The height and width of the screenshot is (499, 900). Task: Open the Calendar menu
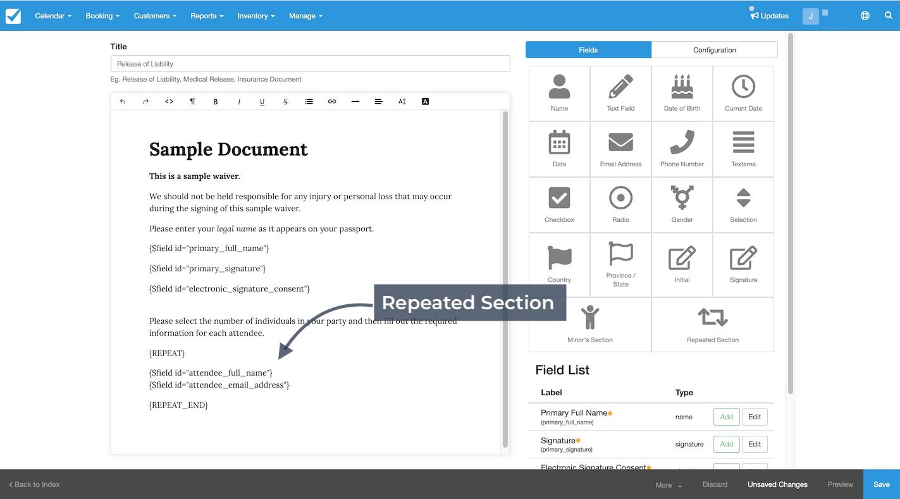(53, 16)
